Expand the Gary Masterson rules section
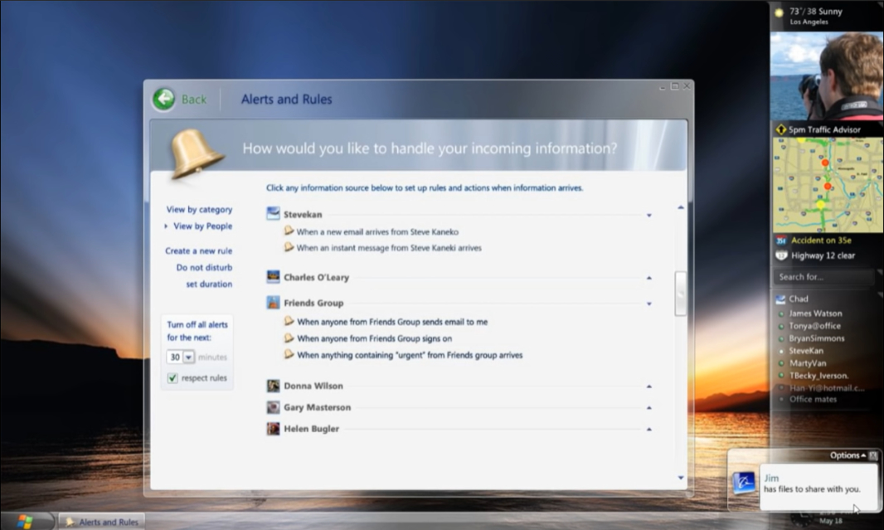This screenshot has width=884, height=530. (x=648, y=408)
